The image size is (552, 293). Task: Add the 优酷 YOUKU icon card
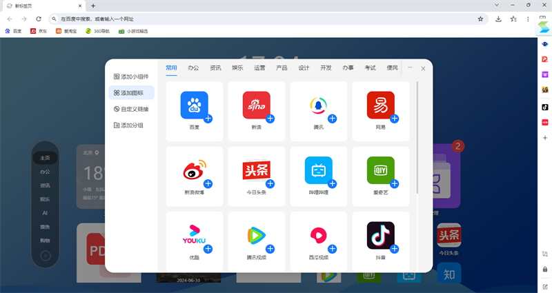tap(208, 249)
